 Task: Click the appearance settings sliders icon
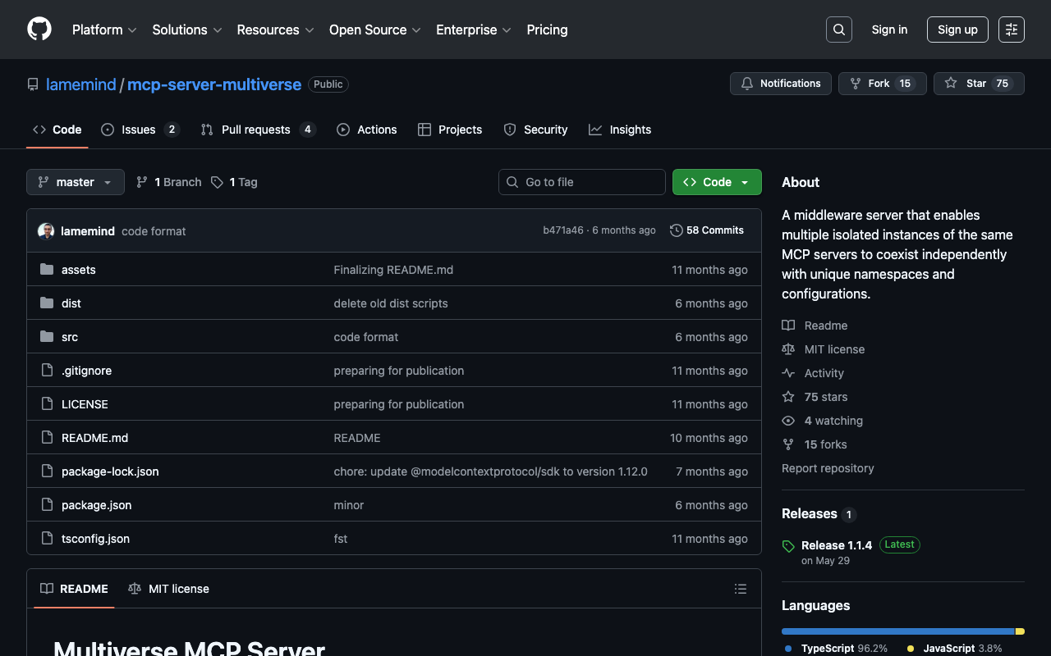click(1011, 30)
